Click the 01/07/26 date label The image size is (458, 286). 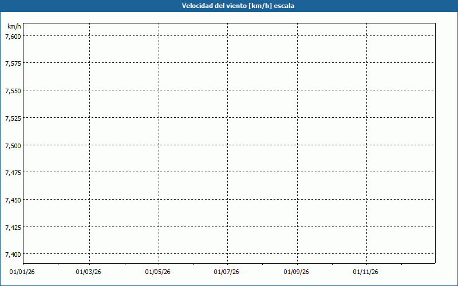(227, 272)
